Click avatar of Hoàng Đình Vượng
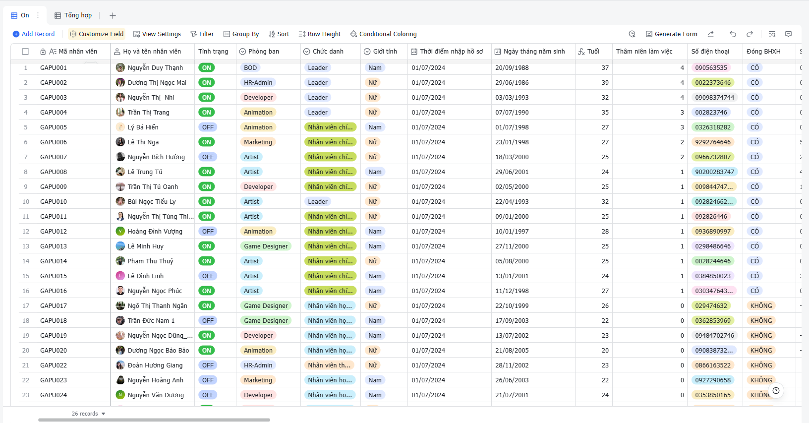 coord(120,231)
